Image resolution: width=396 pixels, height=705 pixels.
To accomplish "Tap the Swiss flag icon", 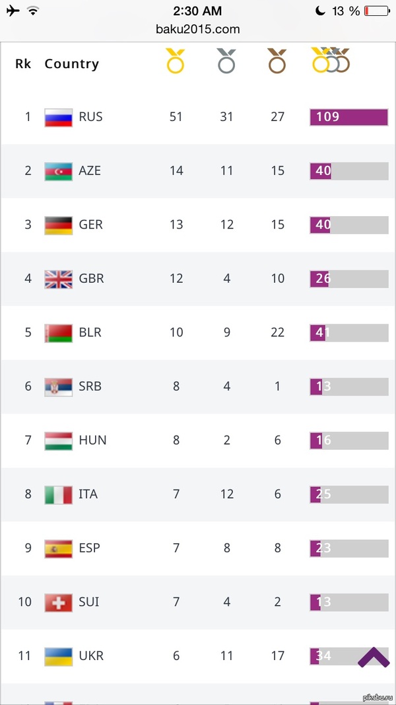I will [x=58, y=602].
